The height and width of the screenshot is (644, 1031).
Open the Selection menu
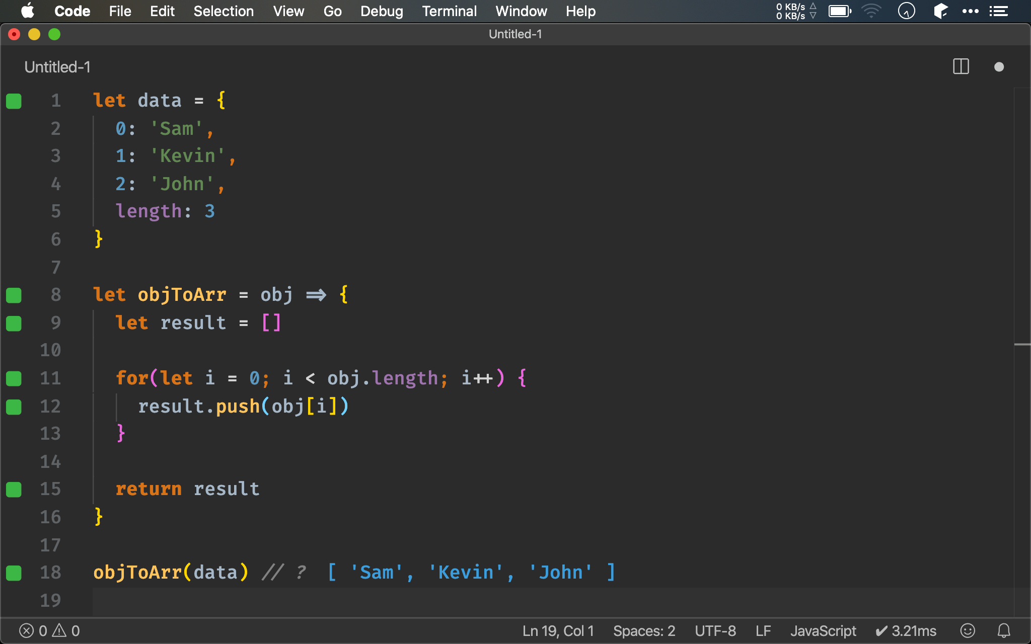point(224,11)
